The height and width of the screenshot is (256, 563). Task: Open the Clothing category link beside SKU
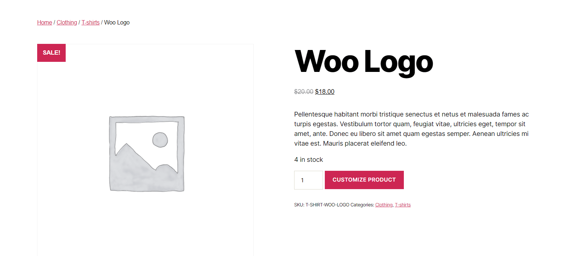click(x=384, y=205)
